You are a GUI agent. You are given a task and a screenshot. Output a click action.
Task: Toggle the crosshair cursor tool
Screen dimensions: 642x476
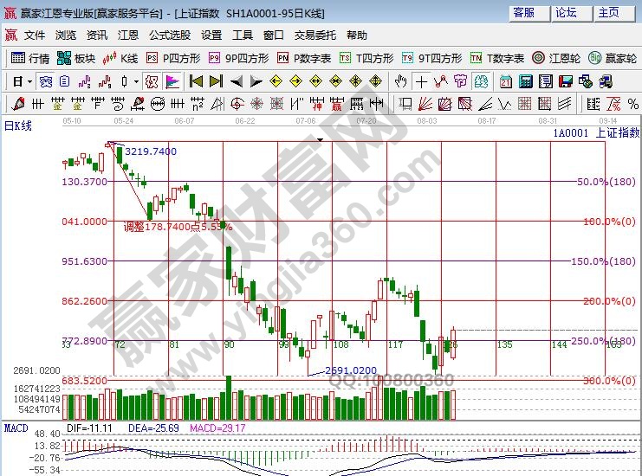421,81
